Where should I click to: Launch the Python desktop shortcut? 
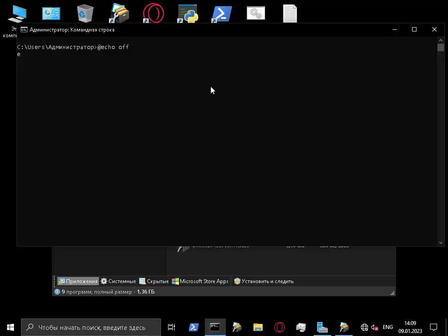tap(188, 14)
